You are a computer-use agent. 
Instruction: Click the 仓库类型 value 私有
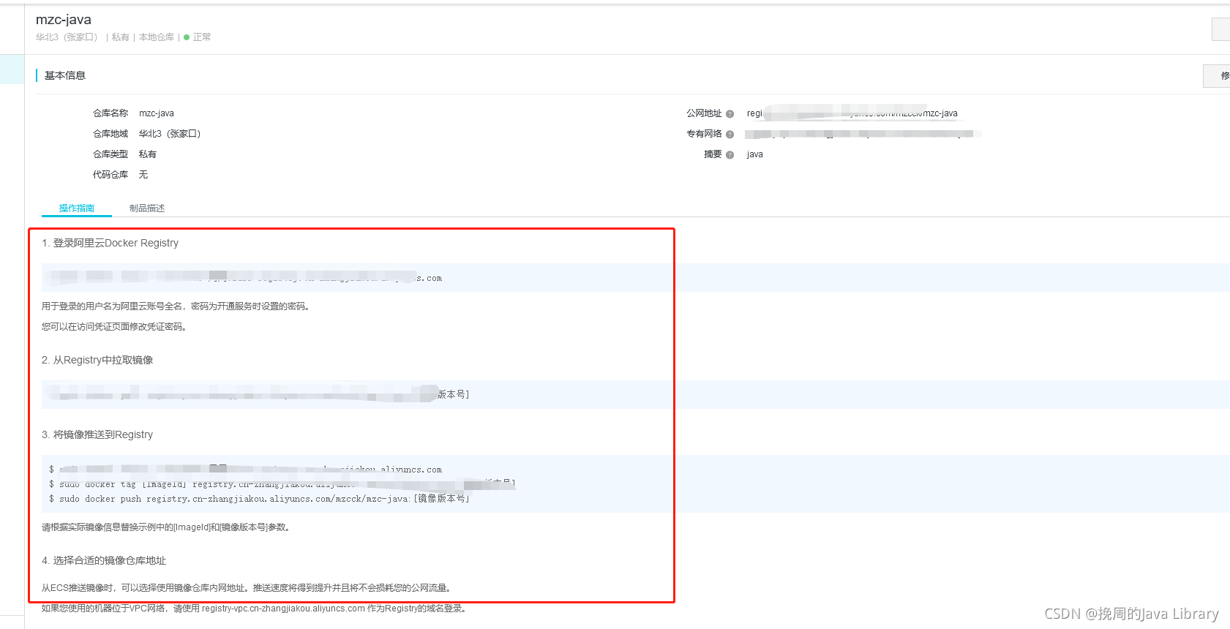(148, 154)
